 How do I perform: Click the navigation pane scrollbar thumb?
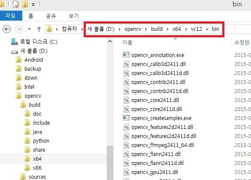(x=110, y=163)
